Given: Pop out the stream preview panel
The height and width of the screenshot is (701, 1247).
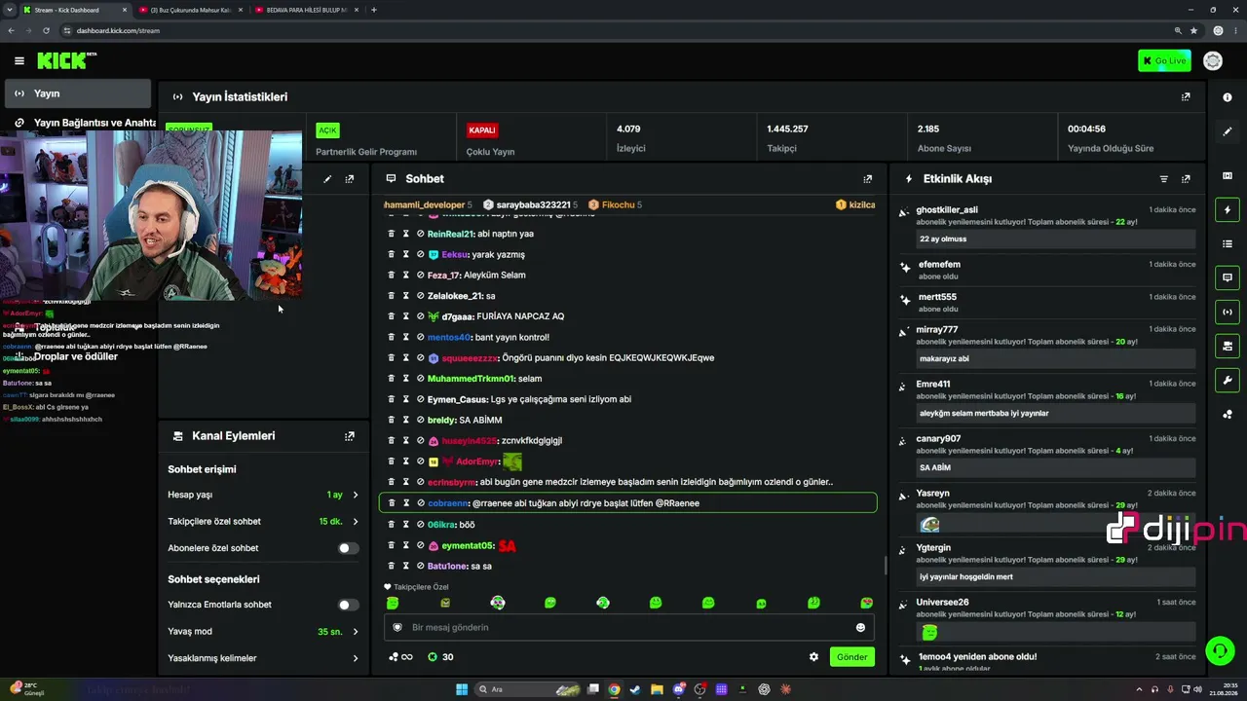Looking at the screenshot, I should 350,179.
